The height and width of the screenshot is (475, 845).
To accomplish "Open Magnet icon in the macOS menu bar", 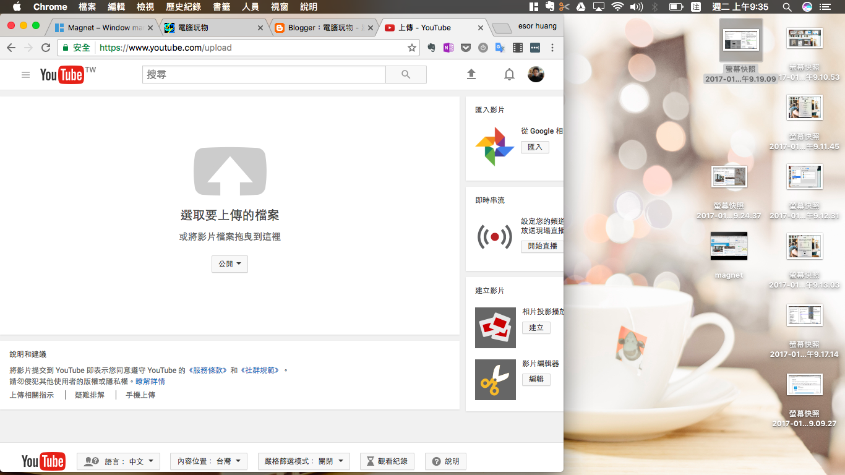I will (x=534, y=7).
